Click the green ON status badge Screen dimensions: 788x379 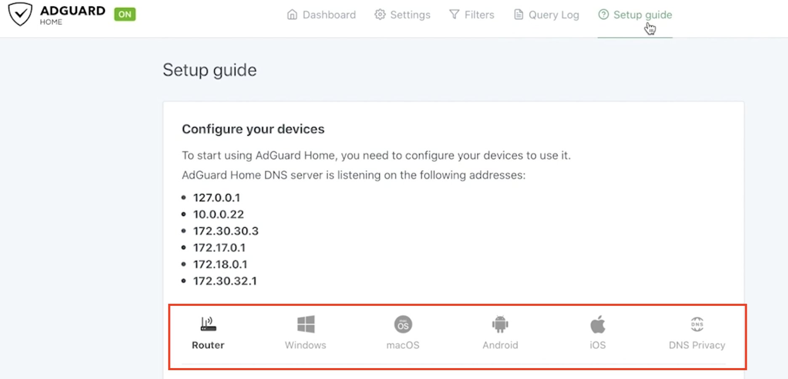(x=124, y=14)
